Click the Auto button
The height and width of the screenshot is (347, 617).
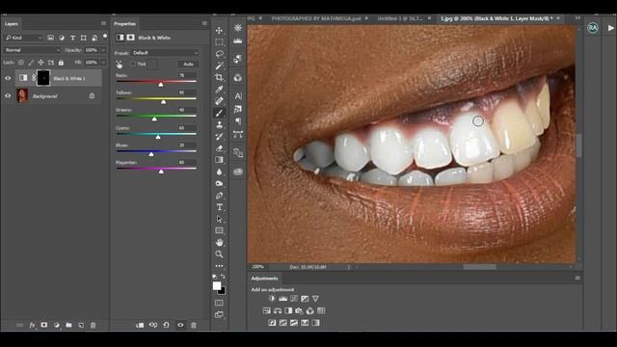pos(188,65)
